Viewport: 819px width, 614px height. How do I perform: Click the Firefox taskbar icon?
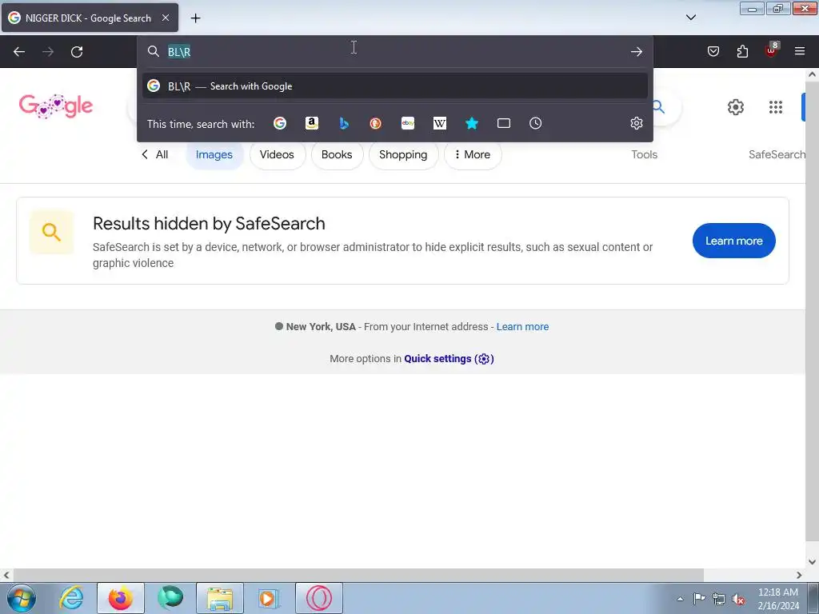[x=121, y=598]
